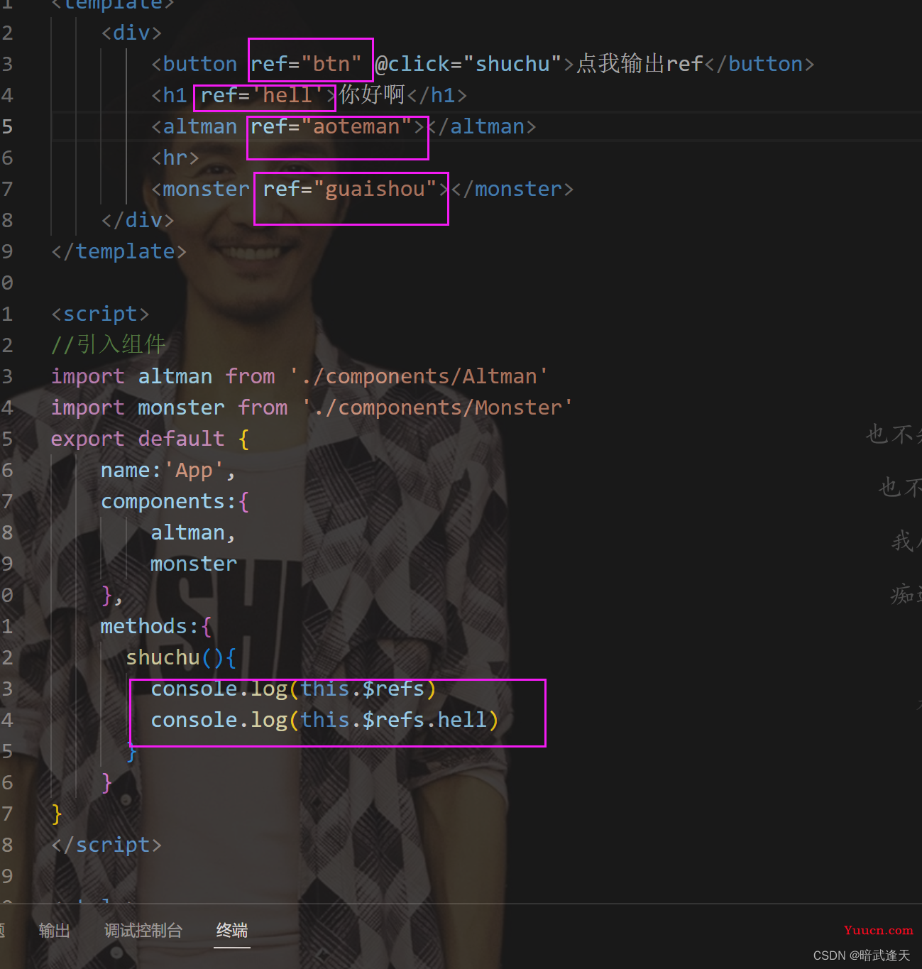Screen dimensions: 922x969
Task: Click 'from' keyword on the Altman import line
Action: pyautogui.click(x=250, y=376)
